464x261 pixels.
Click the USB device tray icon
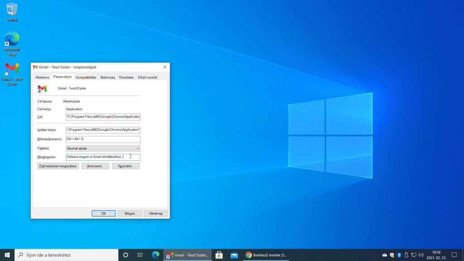pos(406,255)
